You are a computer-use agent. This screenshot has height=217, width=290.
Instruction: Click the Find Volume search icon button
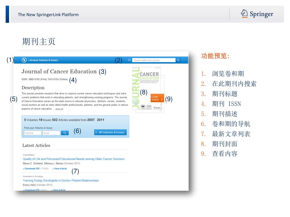coord(65,133)
